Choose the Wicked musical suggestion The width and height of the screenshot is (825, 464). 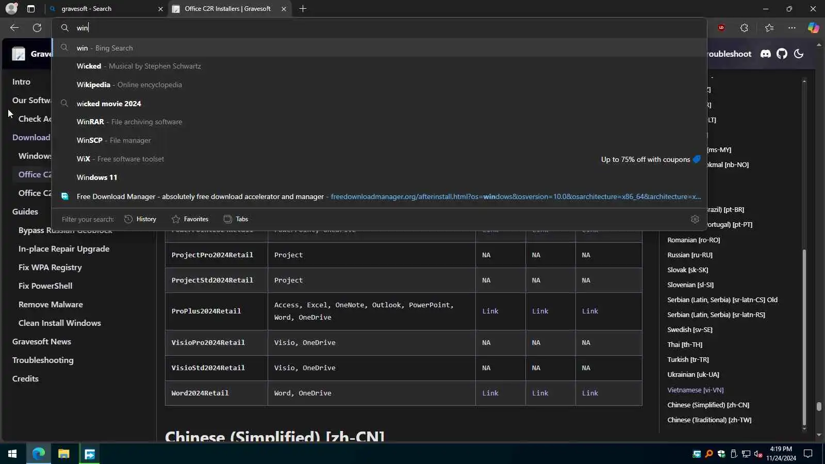[x=379, y=66]
